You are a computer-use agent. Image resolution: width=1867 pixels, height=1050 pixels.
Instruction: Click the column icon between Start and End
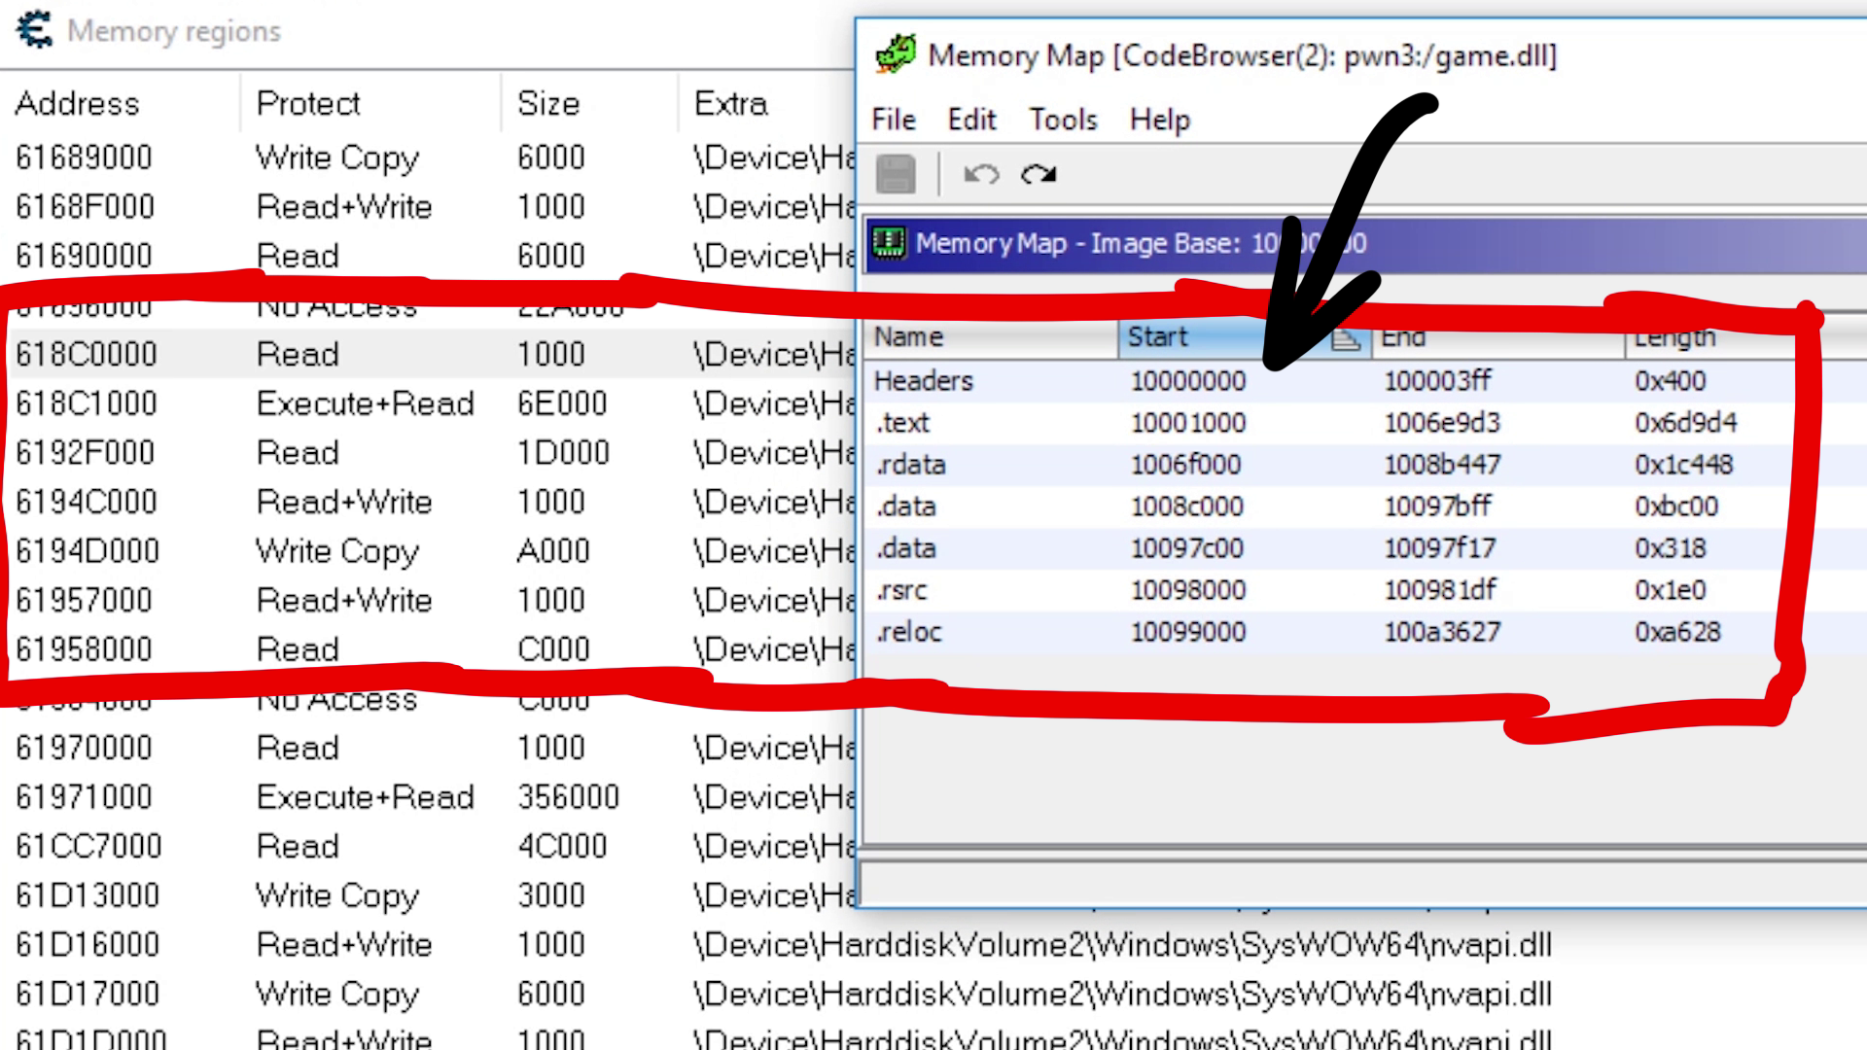coord(1345,338)
